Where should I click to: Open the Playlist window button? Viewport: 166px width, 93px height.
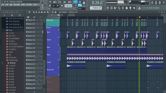[108, 8]
